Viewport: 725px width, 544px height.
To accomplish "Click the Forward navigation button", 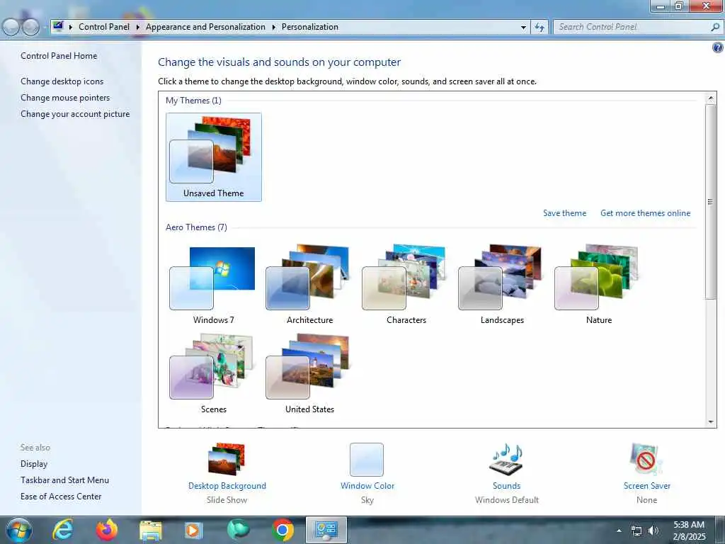I will (30, 28).
